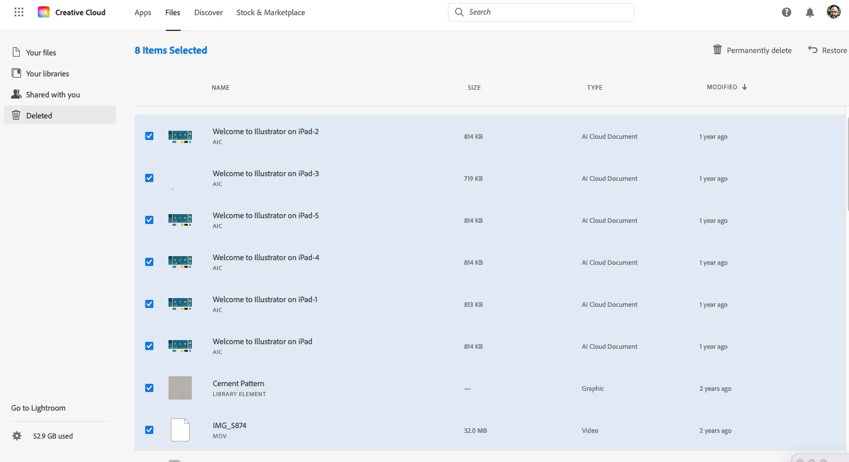Click Welcome to Illustrator on iPad-1 thumbnail
The width and height of the screenshot is (849, 462).
tap(180, 304)
